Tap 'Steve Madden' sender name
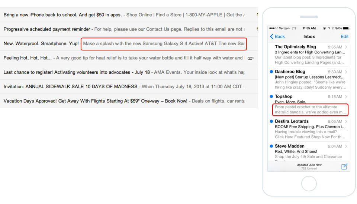Image resolution: width=357 pixels, height=204 pixels. (289, 146)
